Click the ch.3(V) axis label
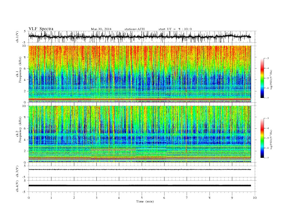Image resolution: width=287 pixels, height=222 pixels. point(17,172)
